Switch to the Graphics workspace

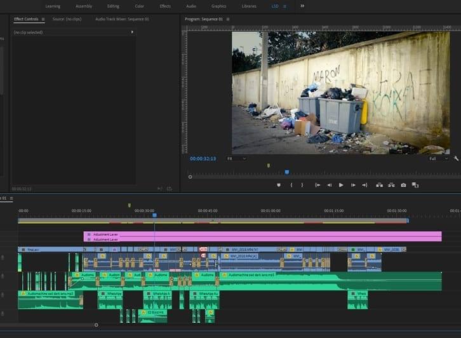point(218,6)
